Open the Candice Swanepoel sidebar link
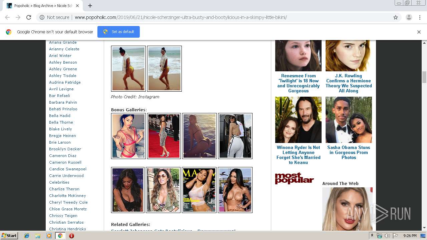This screenshot has height=240, width=427. click(68, 169)
